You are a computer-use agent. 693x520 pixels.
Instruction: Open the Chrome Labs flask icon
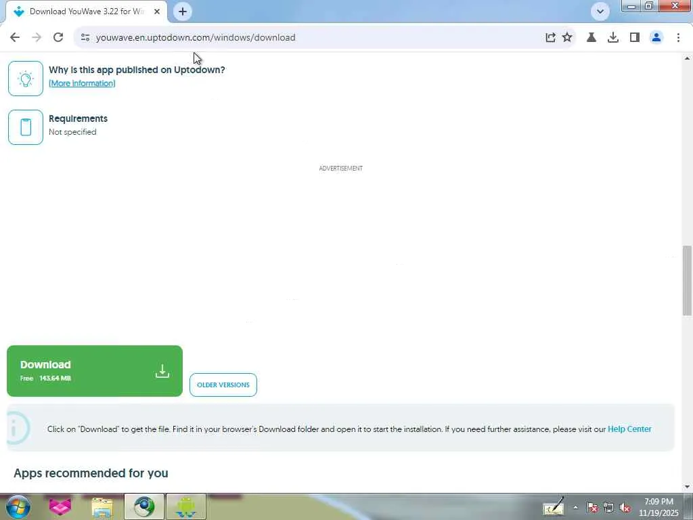(591, 38)
